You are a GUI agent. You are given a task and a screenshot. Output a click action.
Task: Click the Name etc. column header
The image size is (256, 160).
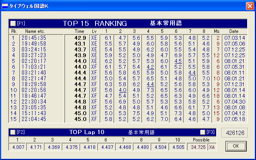[35, 31]
